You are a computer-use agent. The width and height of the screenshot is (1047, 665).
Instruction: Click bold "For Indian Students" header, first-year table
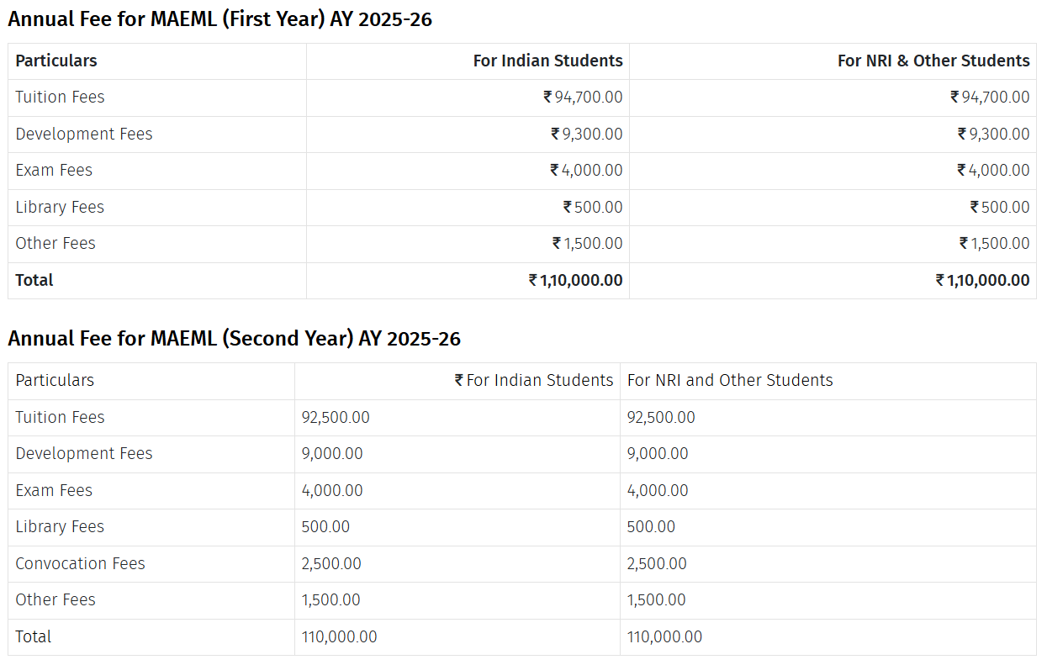547,61
